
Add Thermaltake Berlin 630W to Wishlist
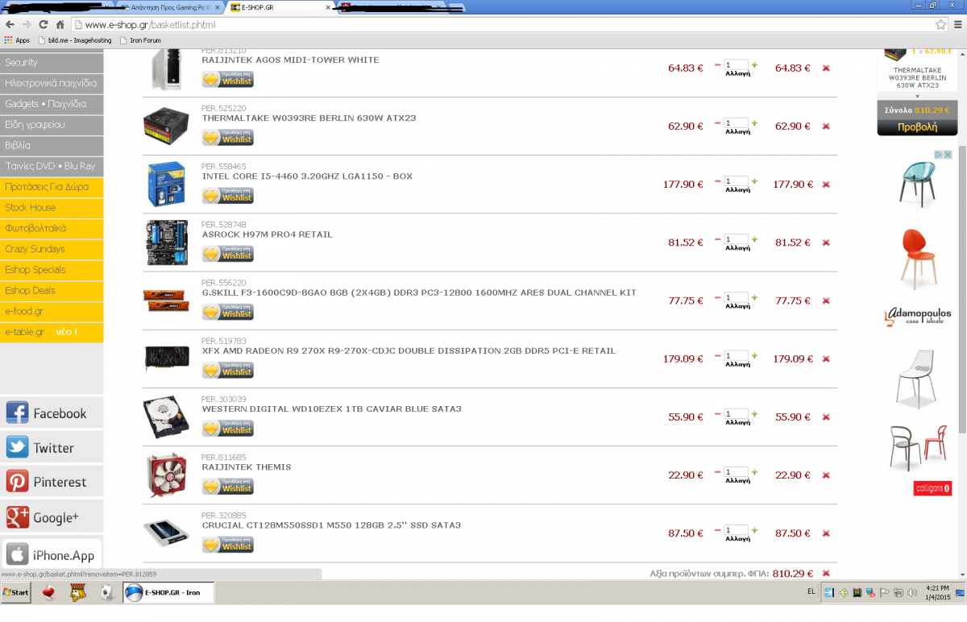tap(228, 138)
